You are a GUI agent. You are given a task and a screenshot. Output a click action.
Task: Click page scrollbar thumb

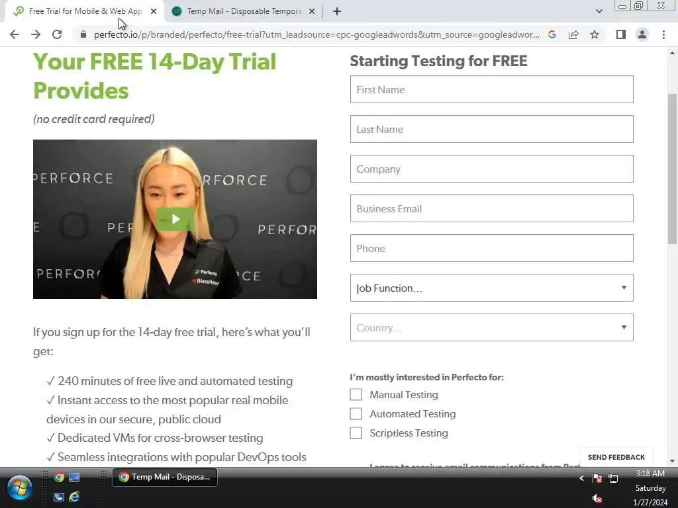(672, 169)
